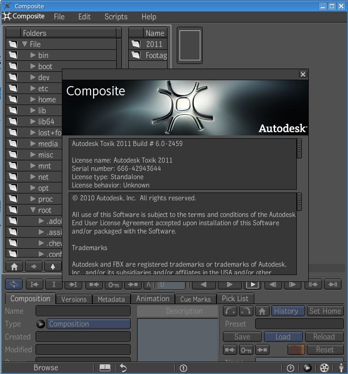Expand the home folder in the tree

coord(33,99)
